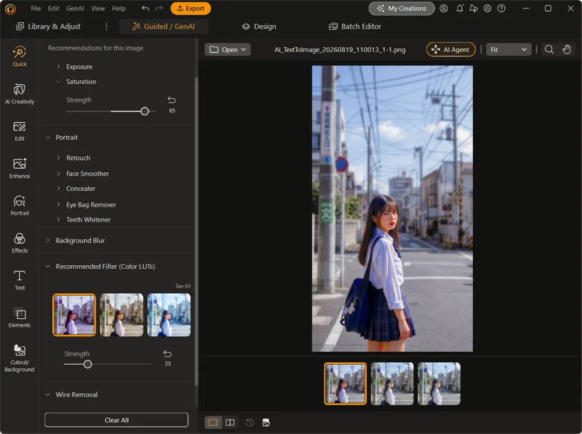Click the Clear All button
Image resolution: width=582 pixels, height=434 pixels.
116,420
